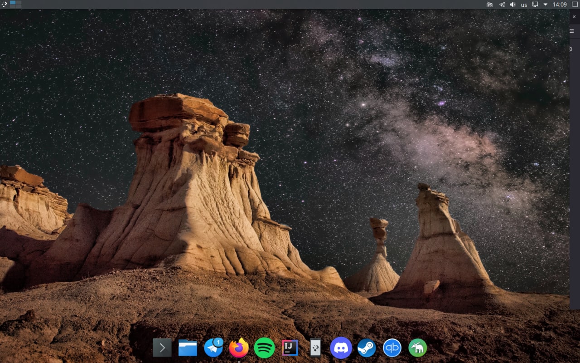The height and width of the screenshot is (363, 580).
Task: Open Spotify from the dock
Action: [265, 348]
